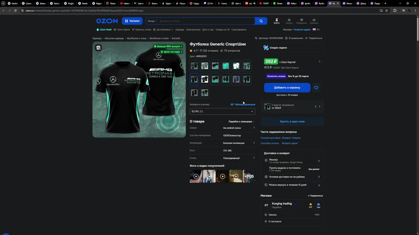Click the browser reload button

click(x=15, y=10)
